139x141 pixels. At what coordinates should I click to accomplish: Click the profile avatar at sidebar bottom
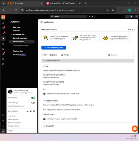[x=3, y=131]
